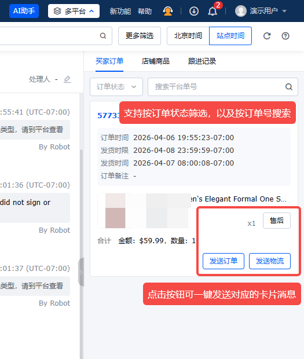Click the 发送订单 button

[224, 261]
